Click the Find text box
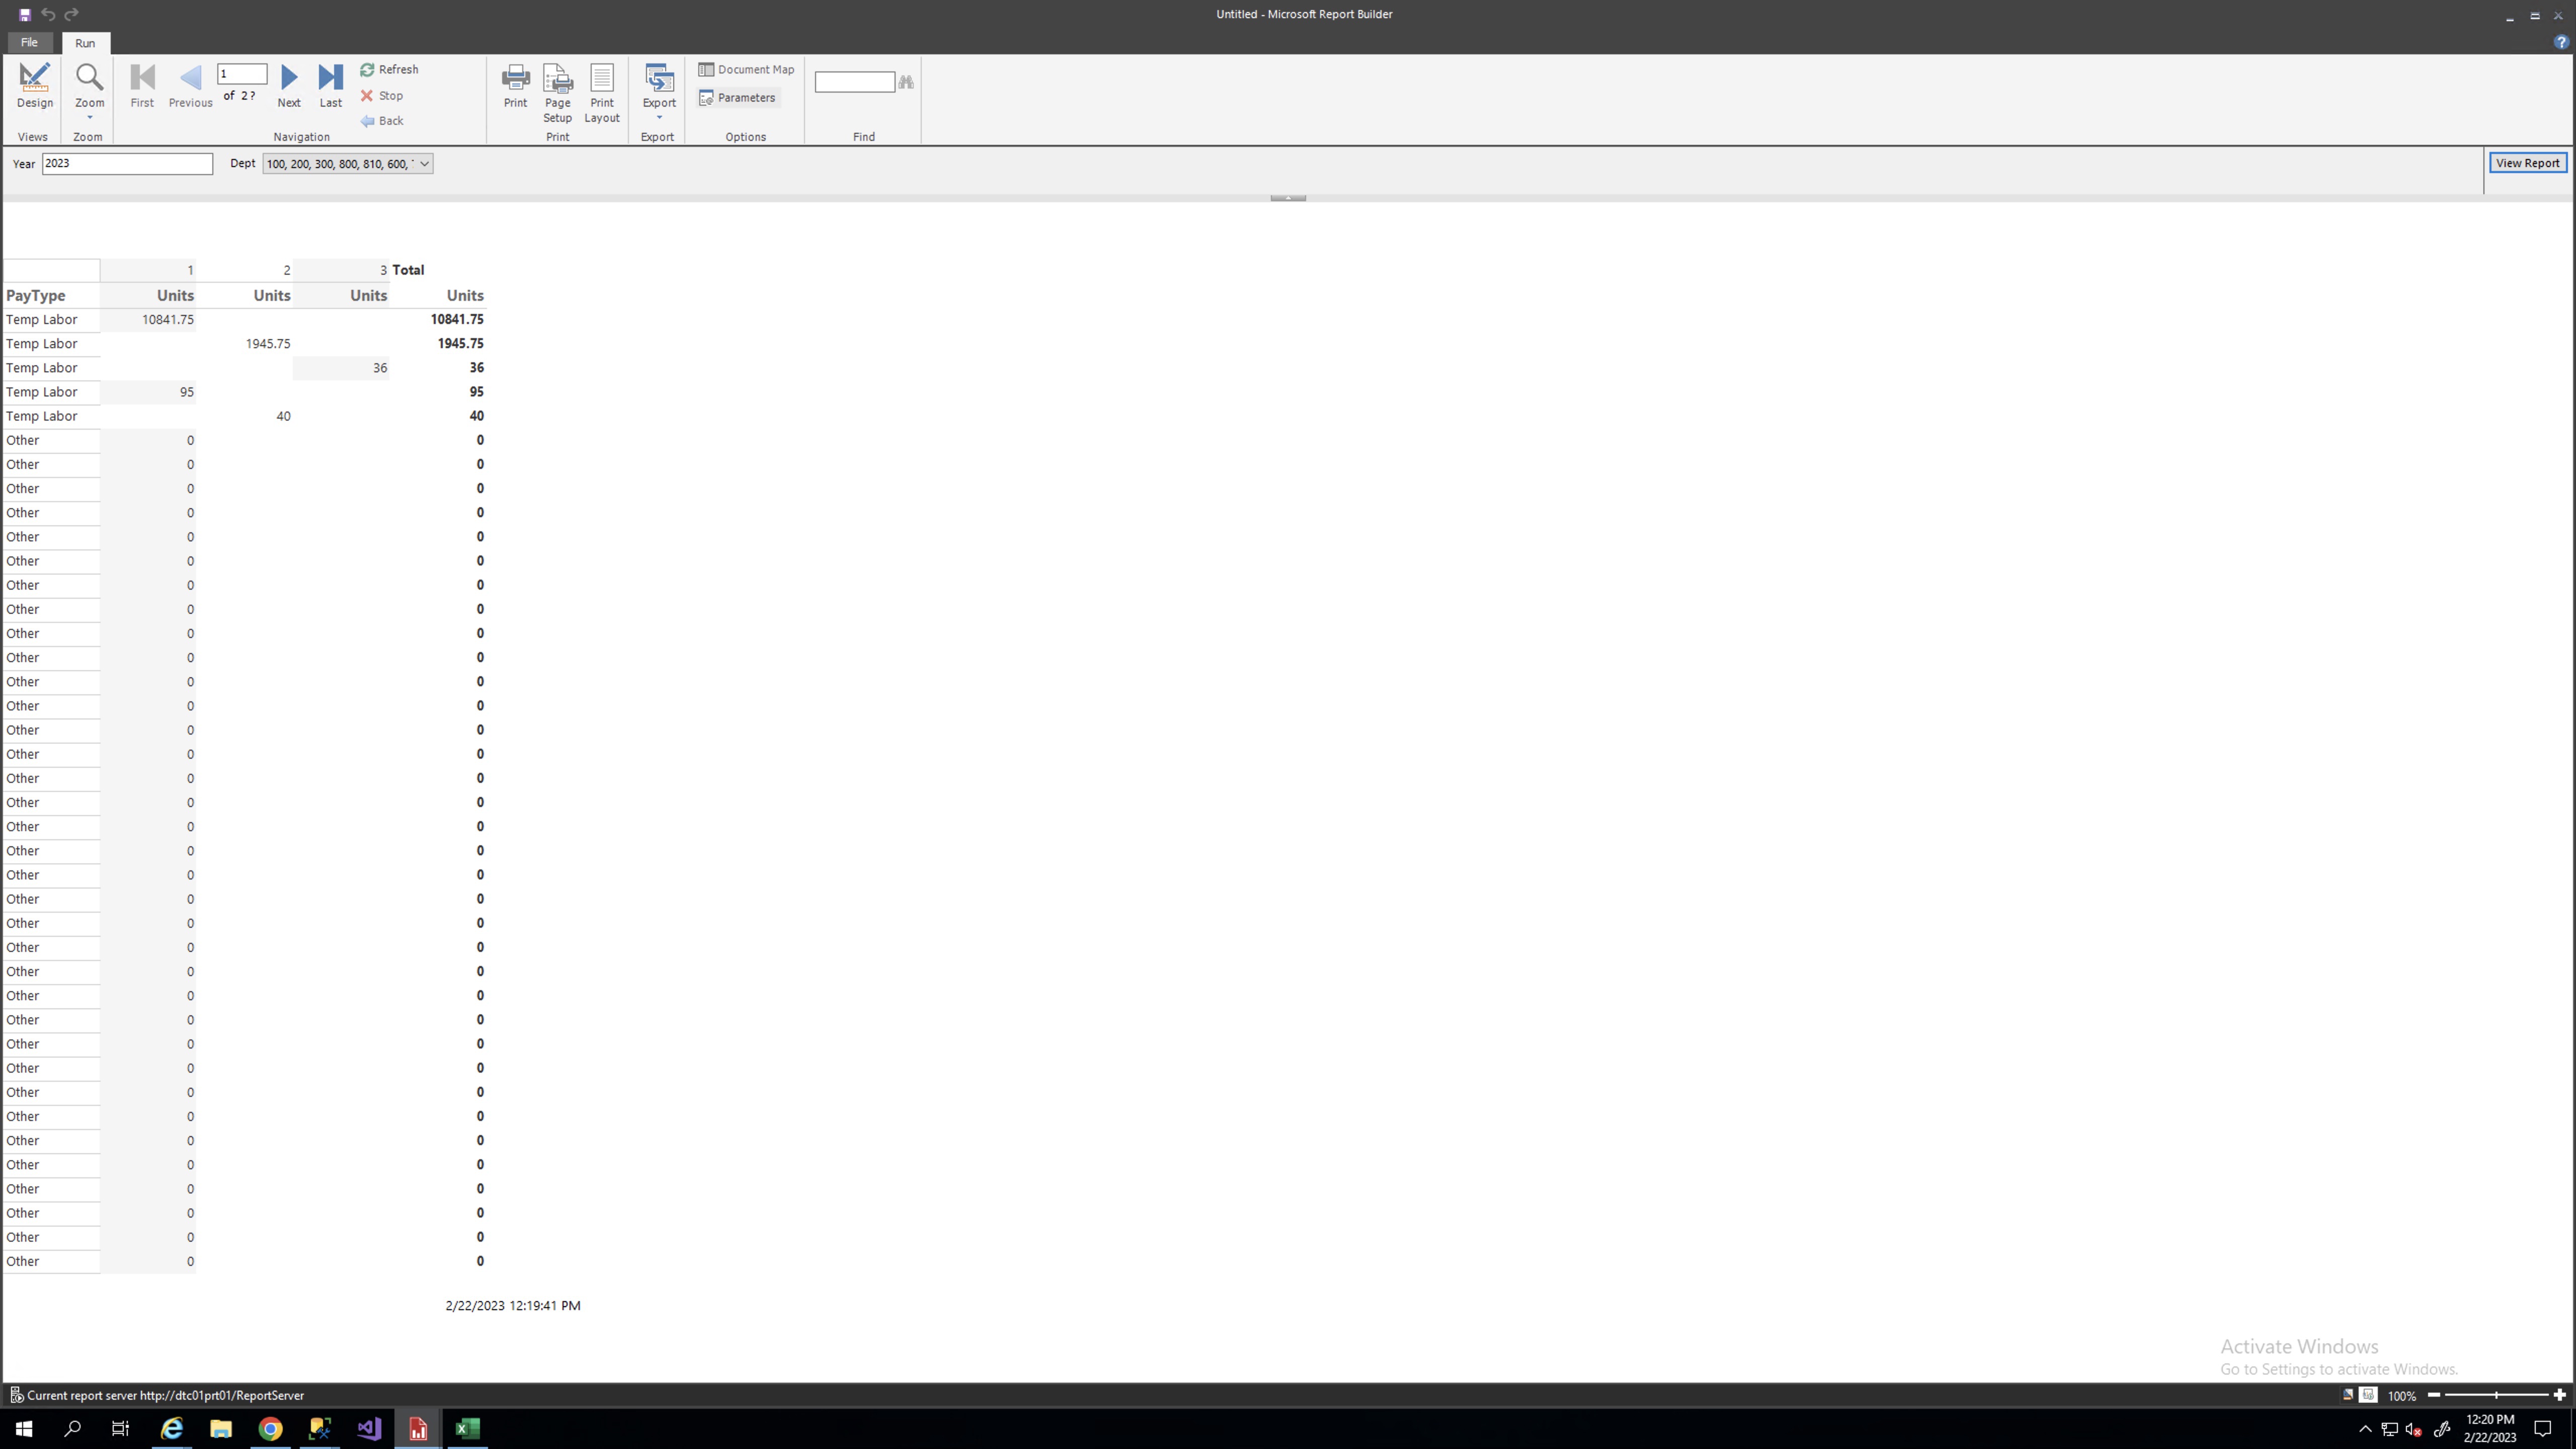Image resolution: width=2576 pixels, height=1449 pixels. click(x=855, y=82)
